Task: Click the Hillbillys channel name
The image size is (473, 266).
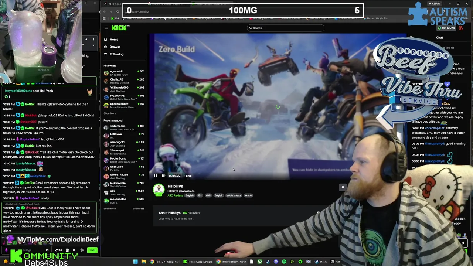Action: tap(175, 186)
